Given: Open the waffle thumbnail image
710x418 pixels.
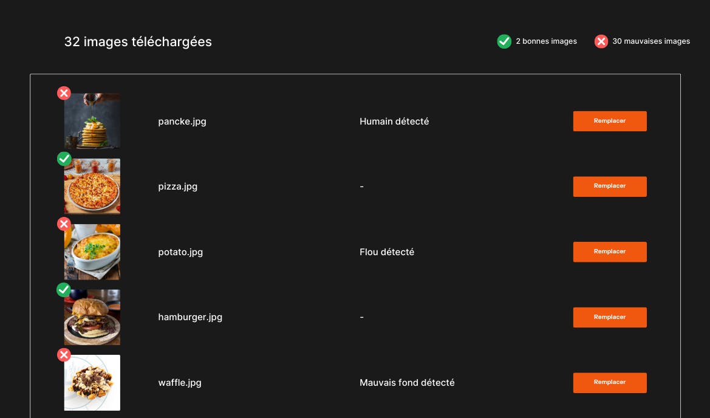Looking at the screenshot, I should tap(92, 383).
